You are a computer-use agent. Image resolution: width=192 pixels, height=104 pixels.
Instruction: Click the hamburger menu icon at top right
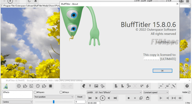pos(188,1)
